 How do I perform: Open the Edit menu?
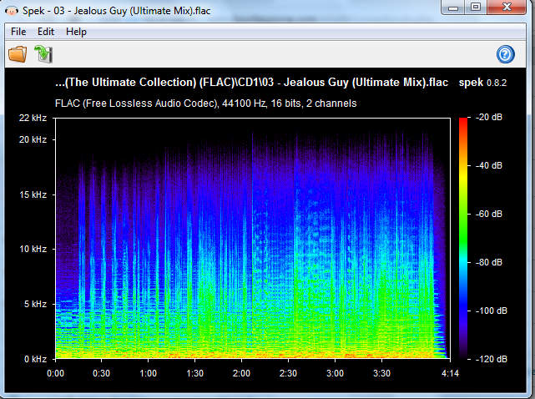click(46, 32)
